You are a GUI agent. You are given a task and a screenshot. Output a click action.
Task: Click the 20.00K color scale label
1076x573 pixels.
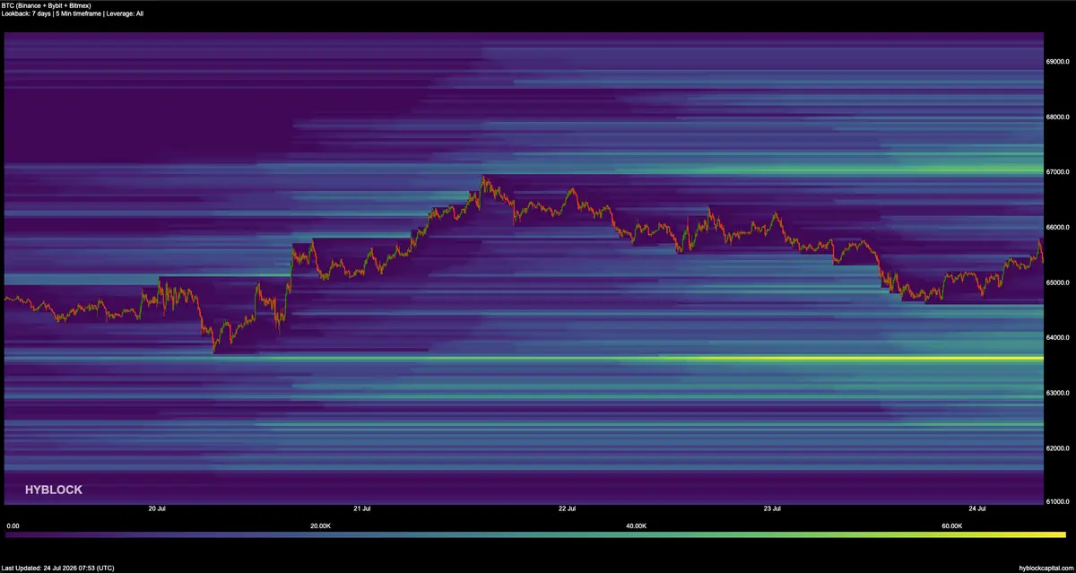click(x=320, y=526)
